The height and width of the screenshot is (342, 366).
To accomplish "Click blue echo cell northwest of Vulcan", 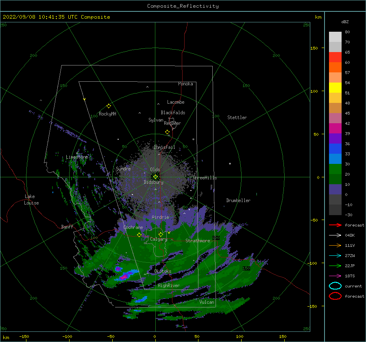I will [142, 299].
